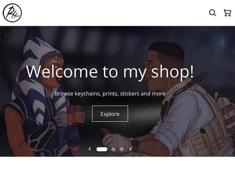The height and width of the screenshot is (170, 235).
Task: Click the circular RH signature logo
Action: [12, 13]
